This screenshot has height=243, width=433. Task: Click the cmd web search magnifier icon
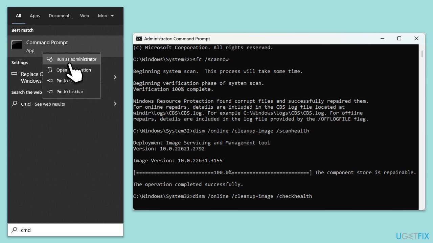point(14,104)
